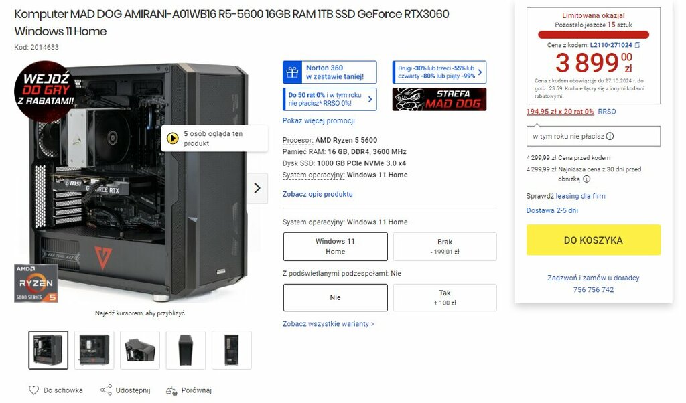Open Zobacz opis produktu link

pos(318,194)
